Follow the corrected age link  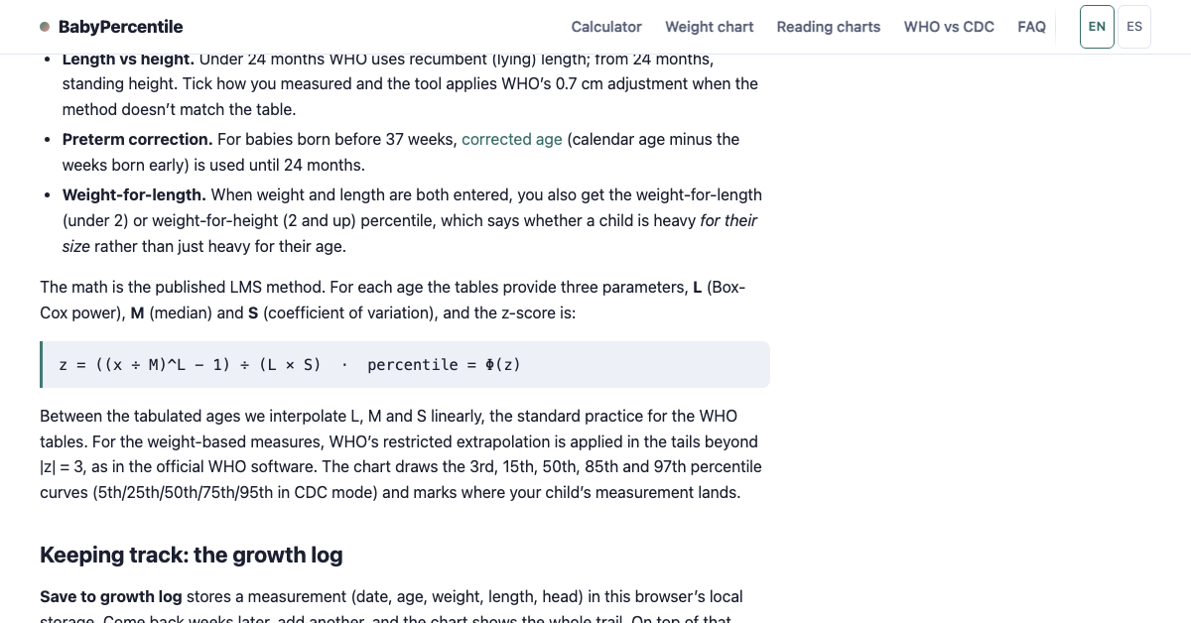coord(512,139)
